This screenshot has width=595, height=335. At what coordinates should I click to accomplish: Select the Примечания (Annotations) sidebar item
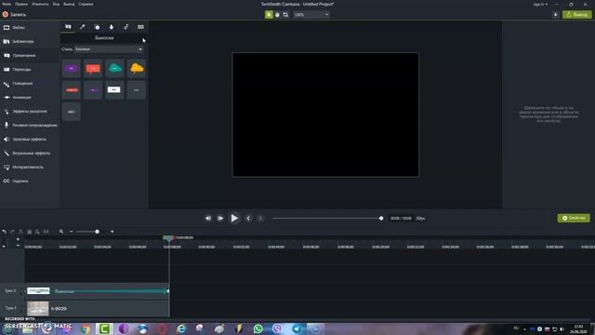coord(30,56)
